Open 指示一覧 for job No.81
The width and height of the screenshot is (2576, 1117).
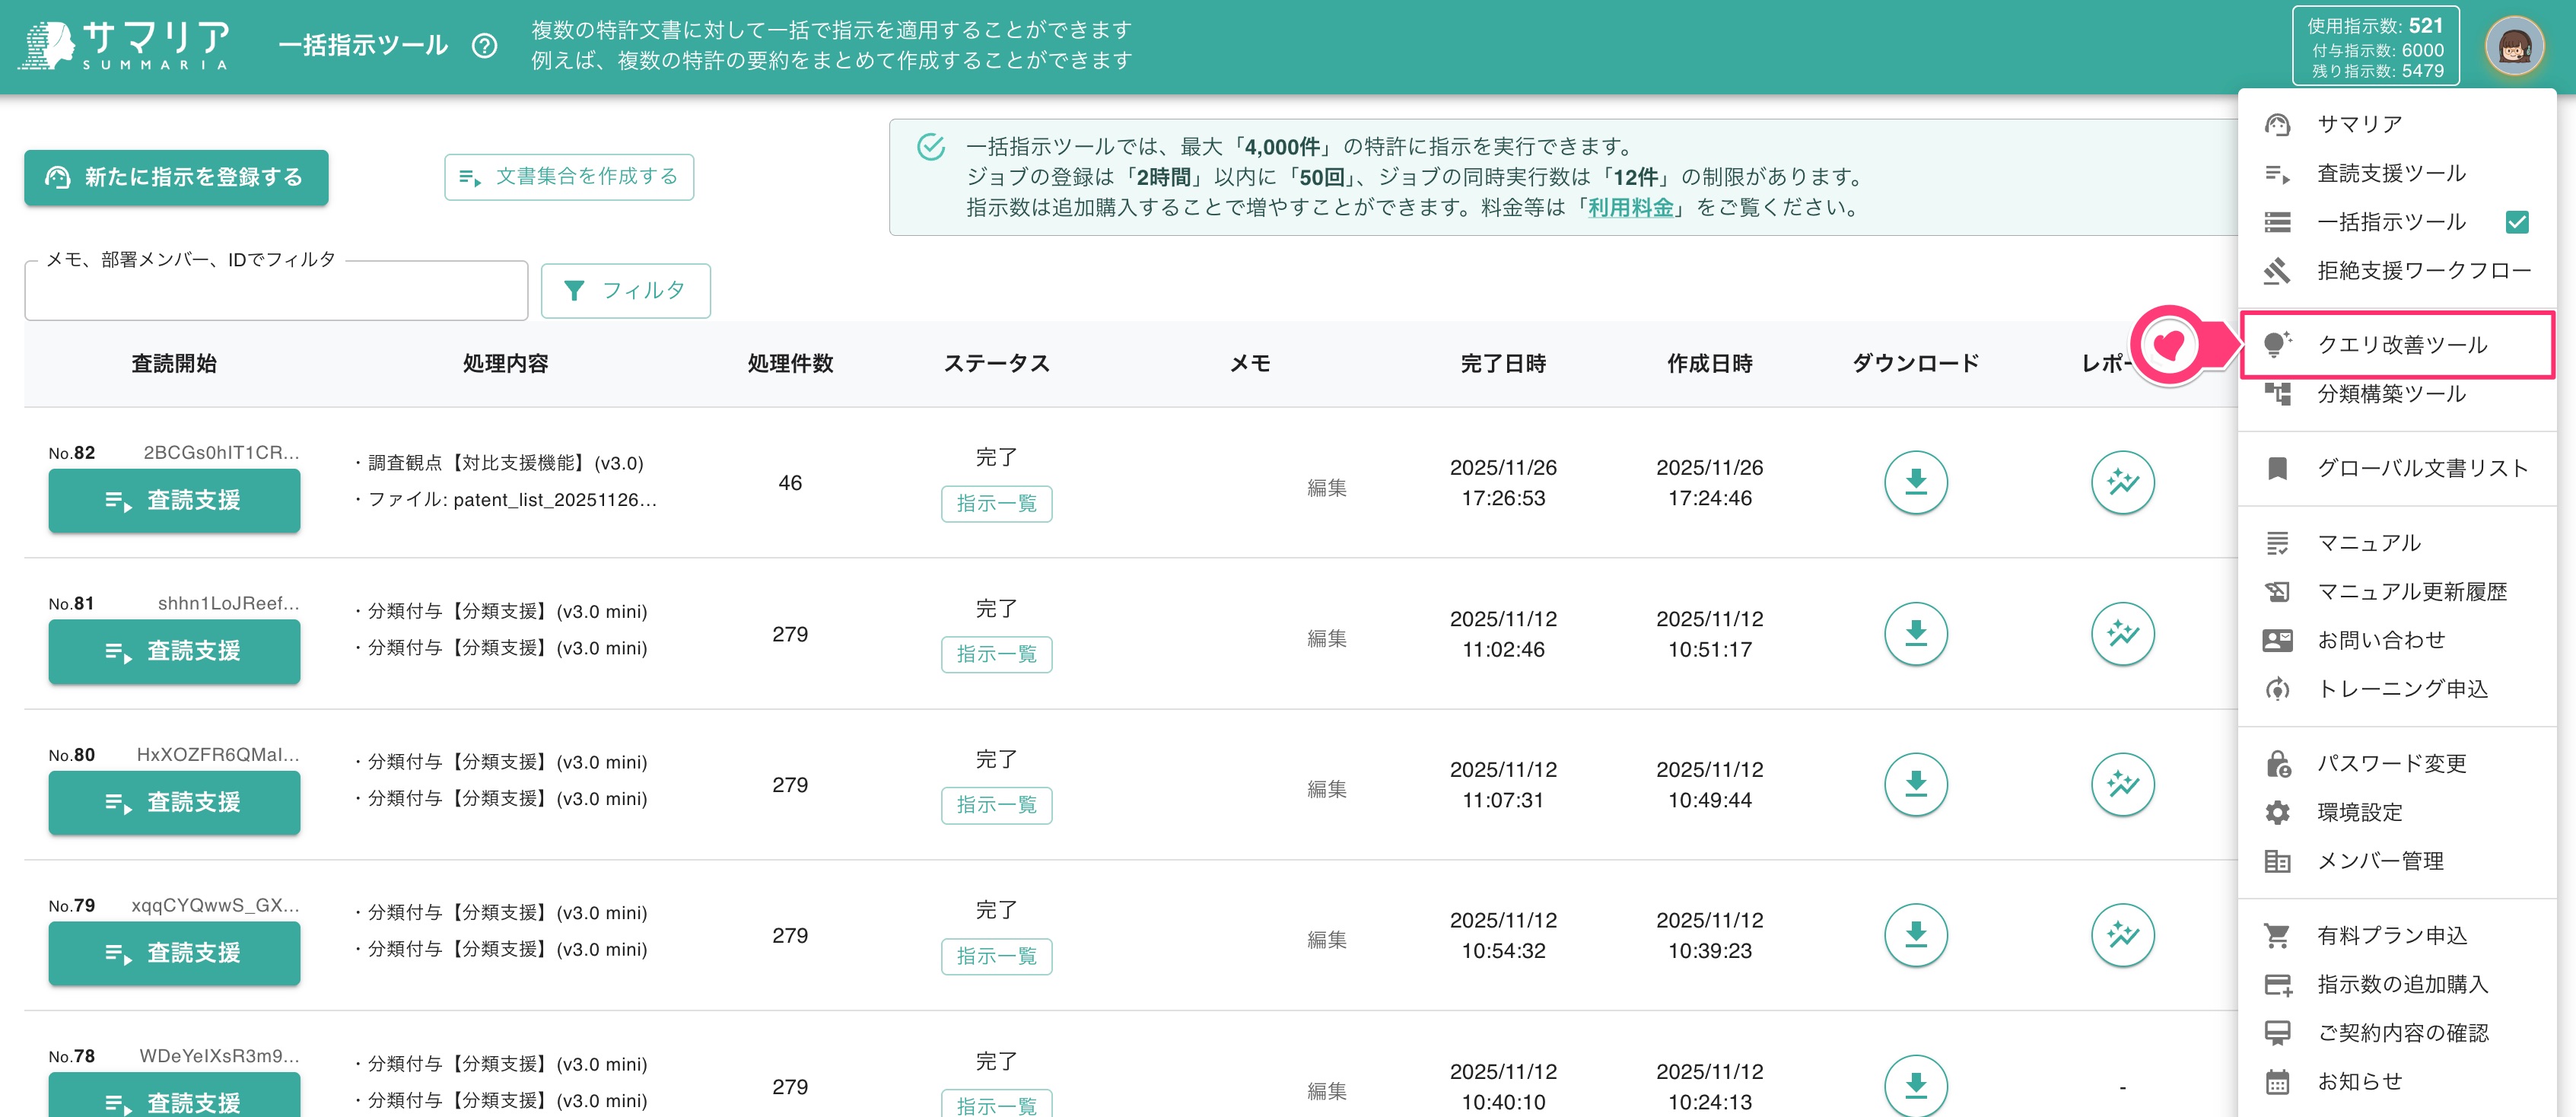[996, 655]
